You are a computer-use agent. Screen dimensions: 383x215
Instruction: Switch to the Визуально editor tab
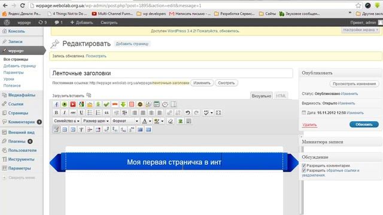pyautogui.click(x=262, y=96)
